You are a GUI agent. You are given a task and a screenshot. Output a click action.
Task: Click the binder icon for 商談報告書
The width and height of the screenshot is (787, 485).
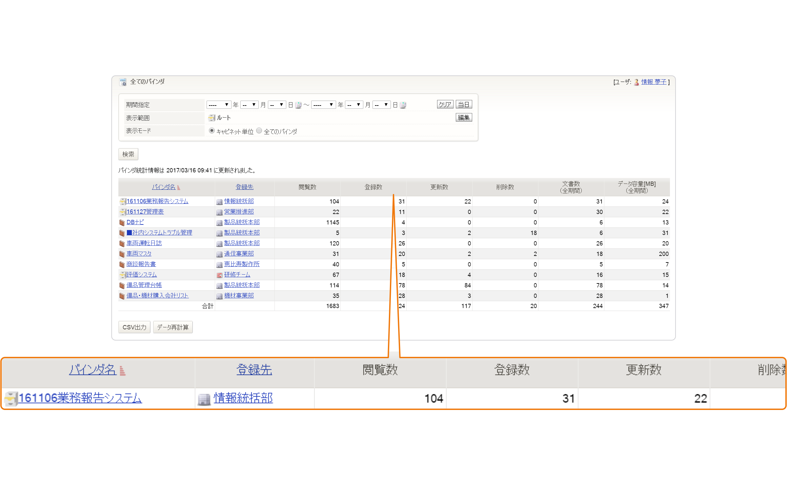pos(122,264)
